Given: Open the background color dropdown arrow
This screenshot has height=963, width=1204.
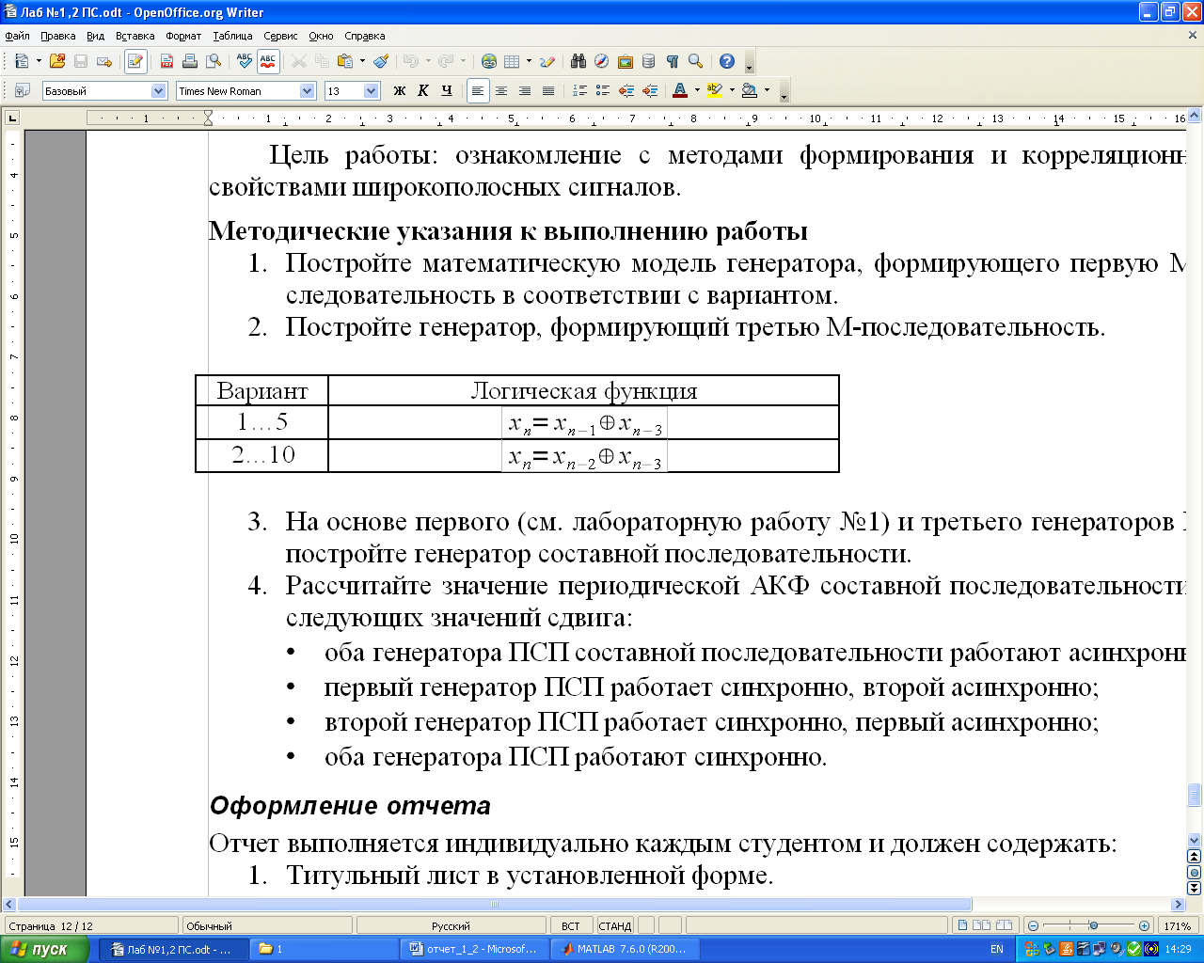Looking at the screenshot, I should [767, 90].
